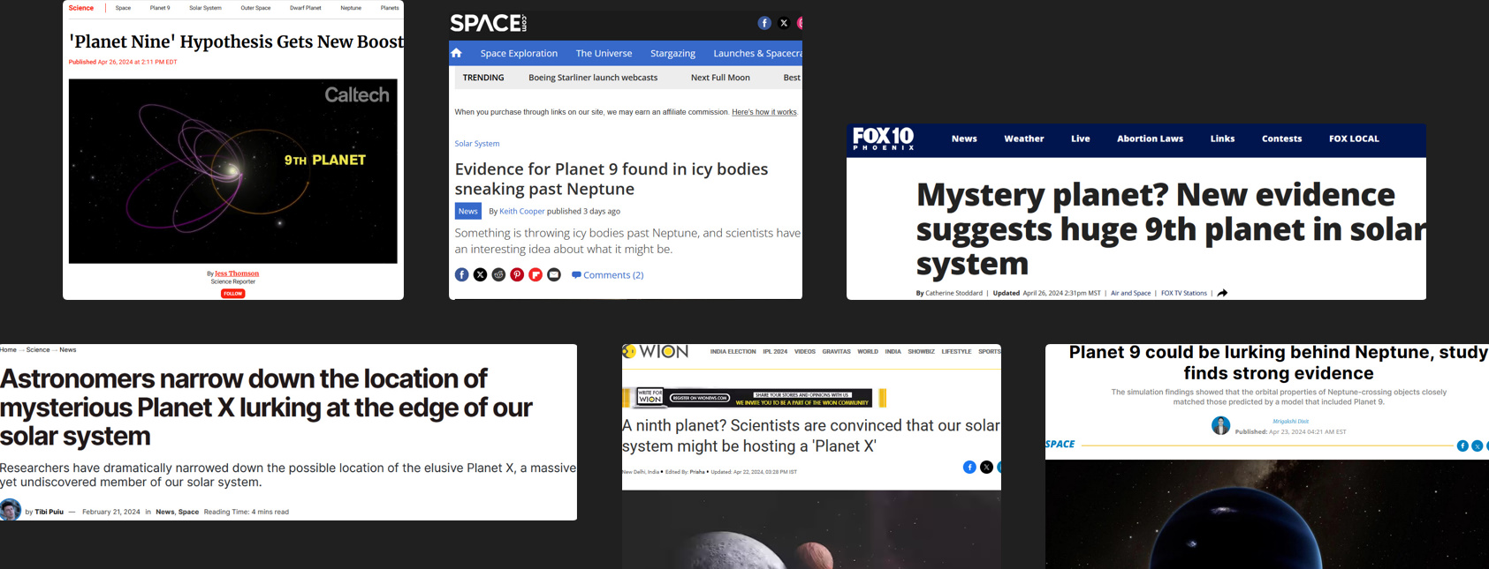Open Next Full Moon trending link
This screenshot has width=1489, height=569.
720,78
